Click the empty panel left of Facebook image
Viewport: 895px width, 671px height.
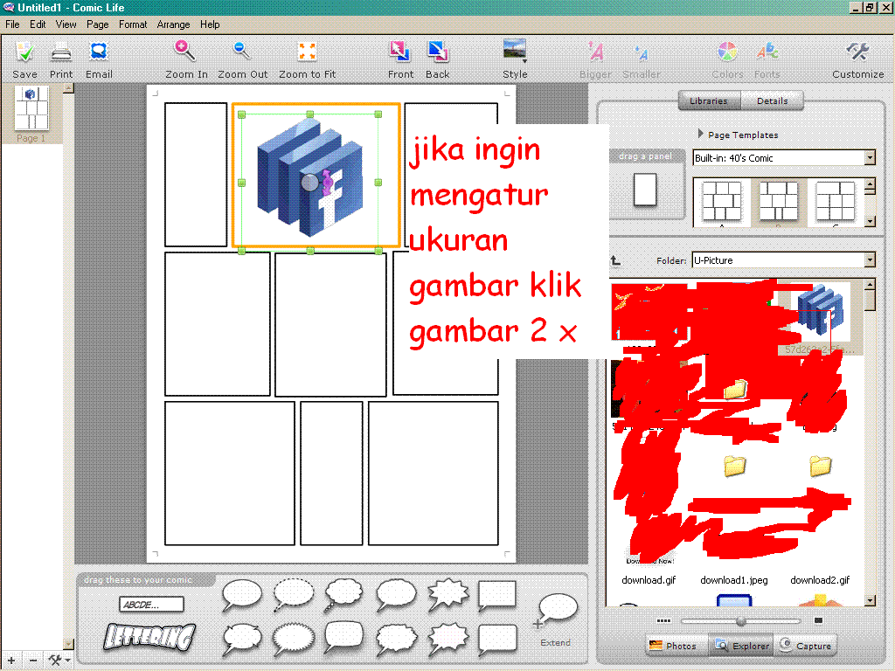pyautogui.click(x=196, y=175)
